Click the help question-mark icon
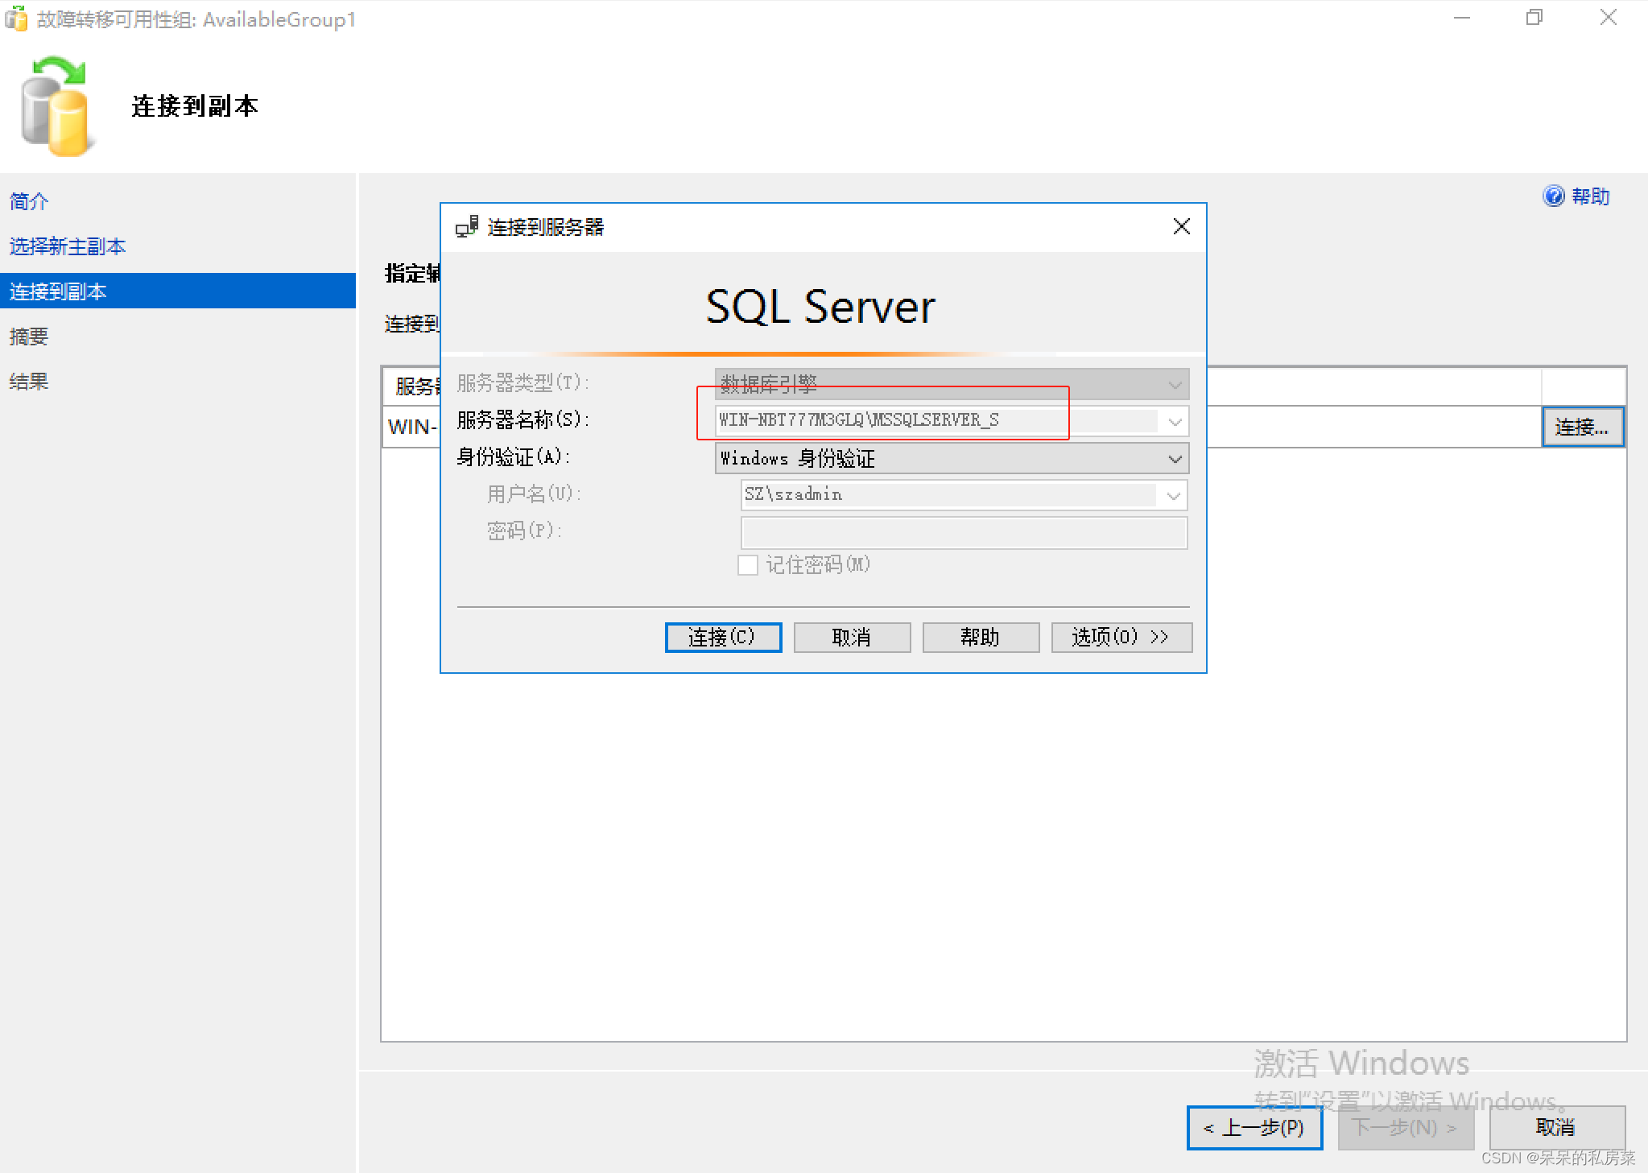The width and height of the screenshot is (1648, 1173). [1553, 196]
